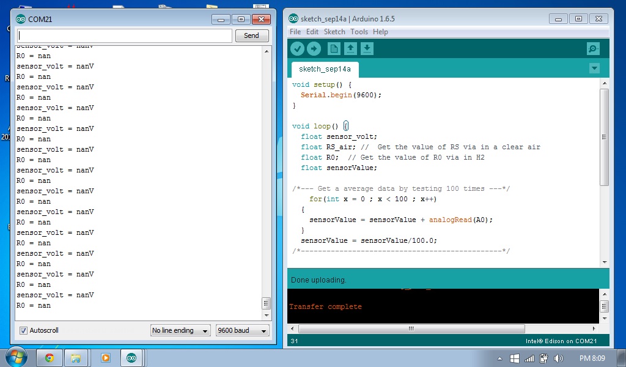Click the console vertical scroll down arrow

pos(605,319)
